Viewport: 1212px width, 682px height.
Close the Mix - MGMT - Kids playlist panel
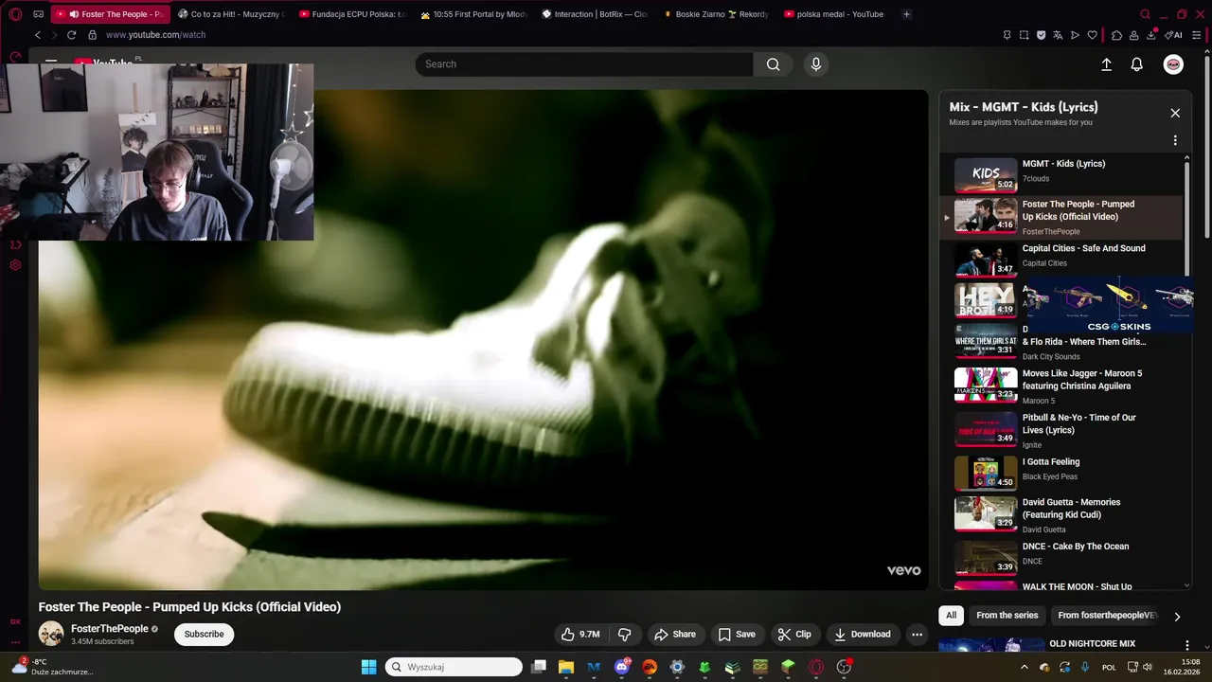point(1175,113)
